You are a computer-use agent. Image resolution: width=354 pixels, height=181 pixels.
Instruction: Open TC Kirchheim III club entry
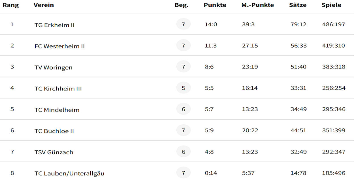click(x=58, y=89)
